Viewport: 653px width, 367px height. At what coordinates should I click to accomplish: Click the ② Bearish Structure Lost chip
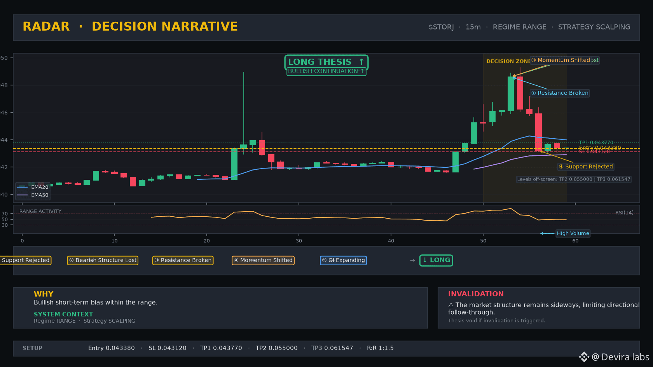[103, 260]
